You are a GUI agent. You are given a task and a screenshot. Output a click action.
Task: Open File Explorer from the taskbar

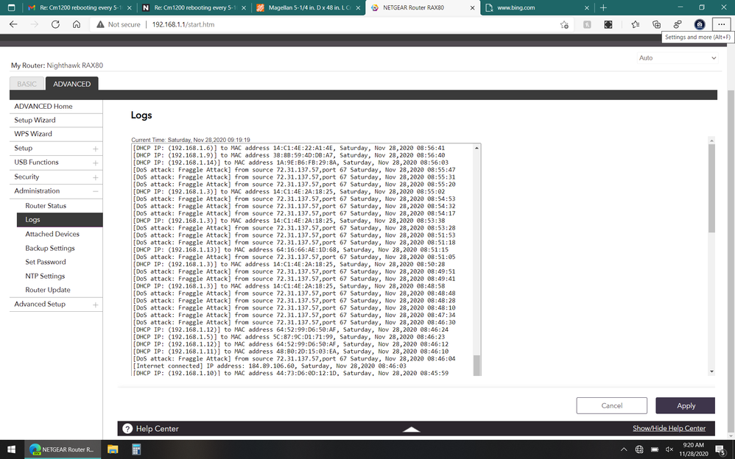point(113,449)
